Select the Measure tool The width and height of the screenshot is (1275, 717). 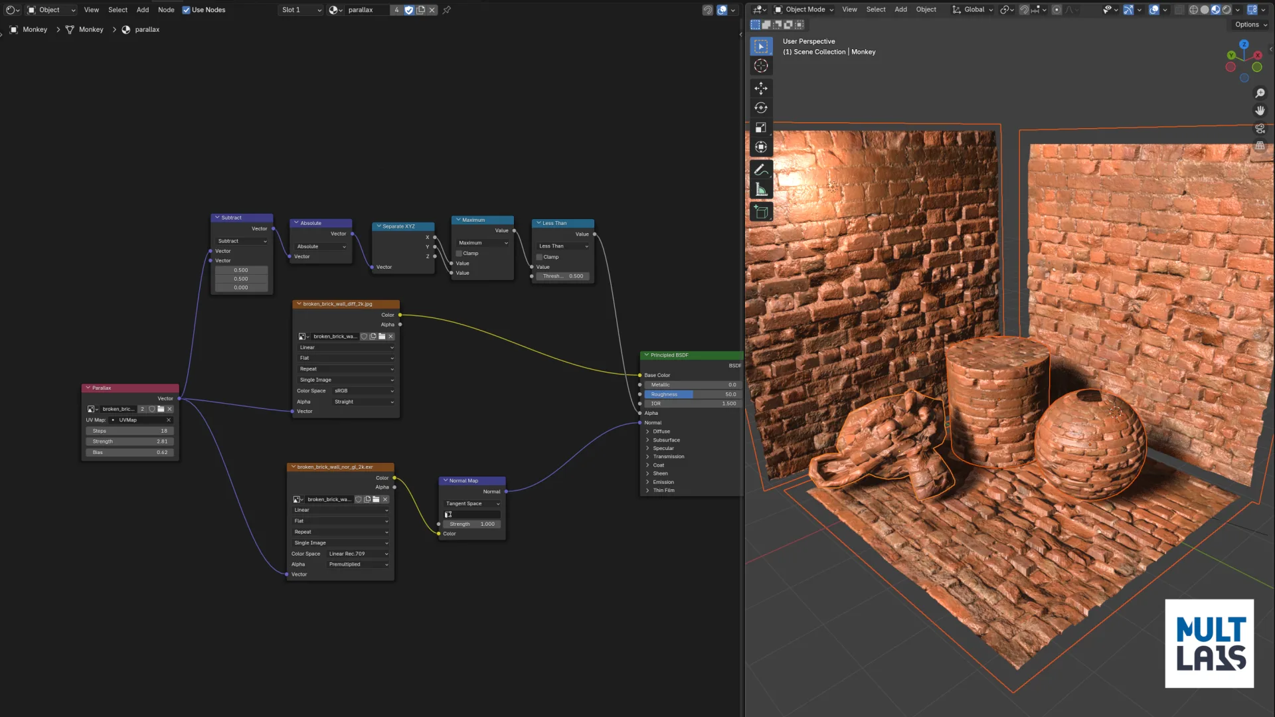[x=761, y=190]
